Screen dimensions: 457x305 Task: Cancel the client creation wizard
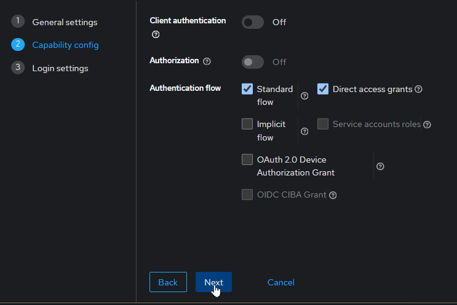coord(281,282)
